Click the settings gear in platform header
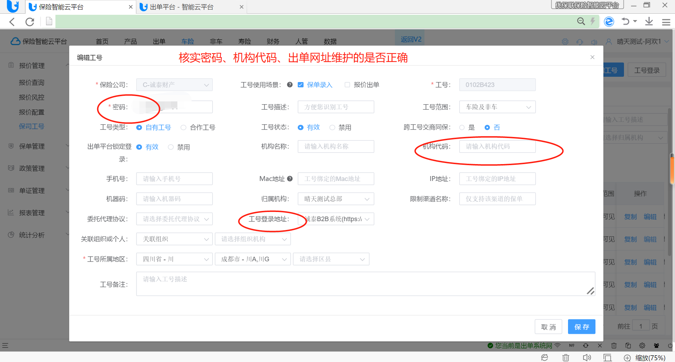Screen dimensions: 675x362 pos(565,42)
